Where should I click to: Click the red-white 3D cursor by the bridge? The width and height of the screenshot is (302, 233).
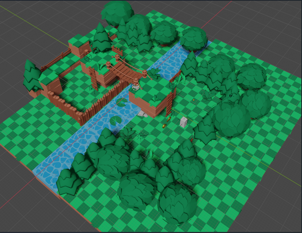click(x=136, y=87)
